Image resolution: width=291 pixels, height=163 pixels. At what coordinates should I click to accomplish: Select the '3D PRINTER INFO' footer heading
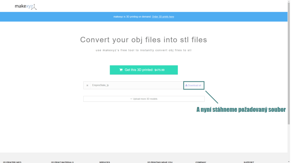[x=12, y=162]
